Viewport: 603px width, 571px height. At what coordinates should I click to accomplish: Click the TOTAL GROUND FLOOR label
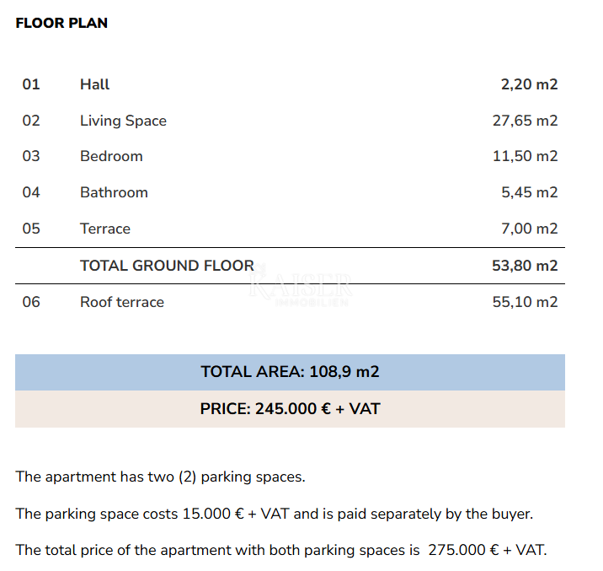pyautogui.click(x=167, y=266)
